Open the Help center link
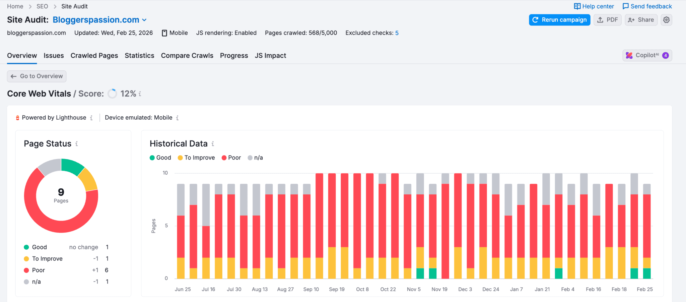The image size is (686, 302). [594, 6]
